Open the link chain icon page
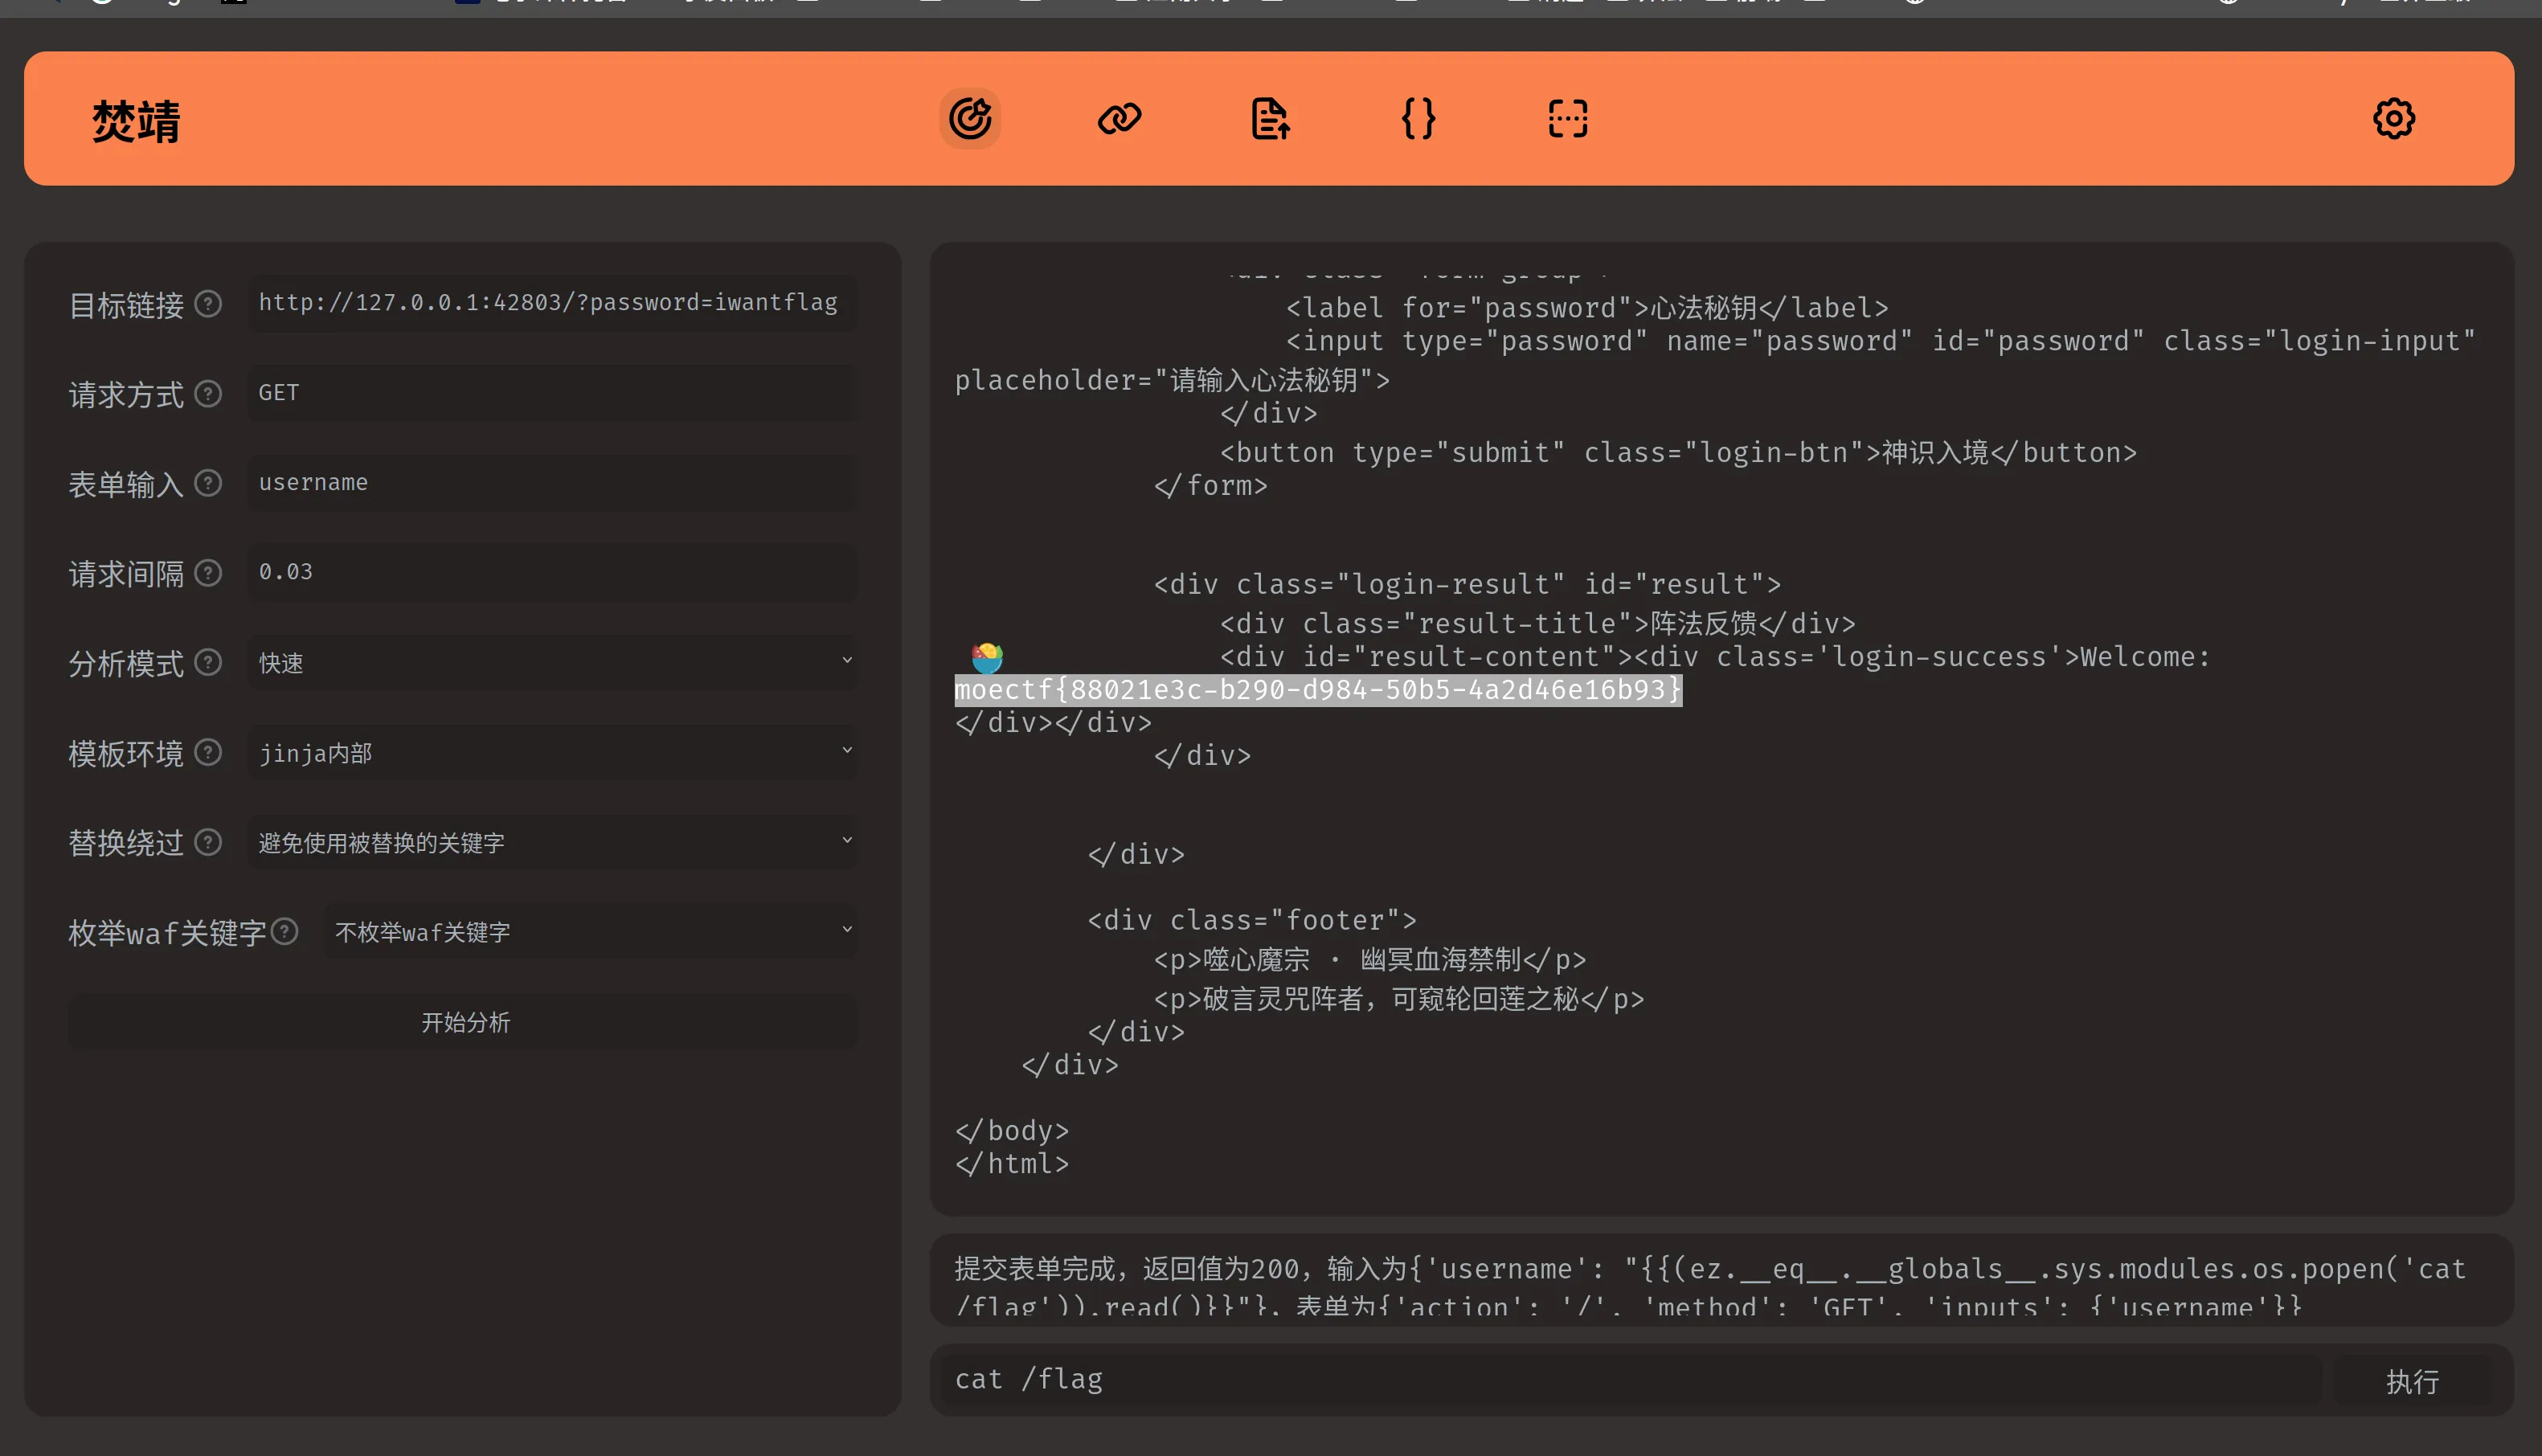Screen dimensions: 2542x1456 coord(1119,119)
